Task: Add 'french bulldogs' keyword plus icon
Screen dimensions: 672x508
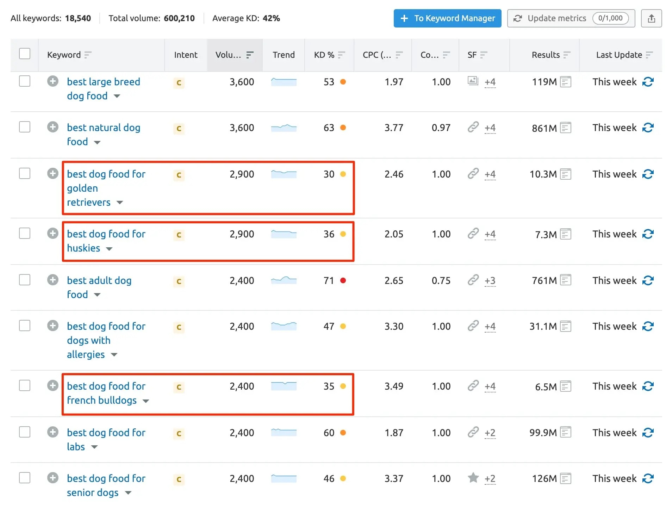Action: (53, 386)
